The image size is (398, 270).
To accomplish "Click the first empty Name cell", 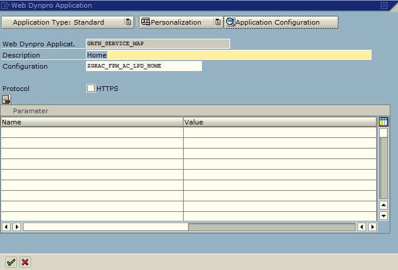I will coord(92,133).
